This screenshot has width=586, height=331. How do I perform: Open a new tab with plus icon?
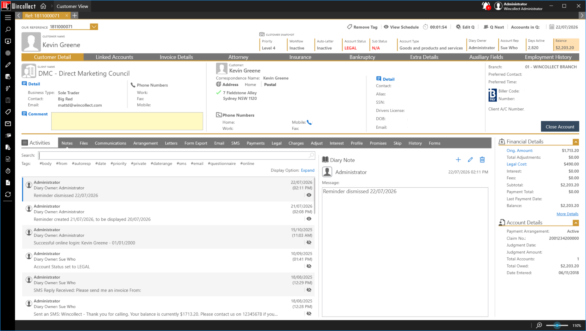pos(75,15)
